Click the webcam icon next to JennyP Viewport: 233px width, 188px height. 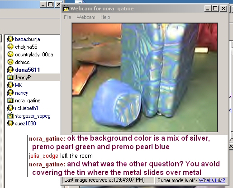click(x=10, y=78)
